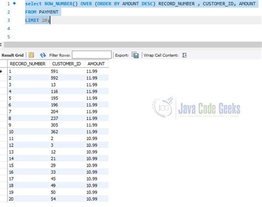Click the ROW_NUMBER() keyword in query
Viewport: 262px width, 207px height.
tap(61, 4)
